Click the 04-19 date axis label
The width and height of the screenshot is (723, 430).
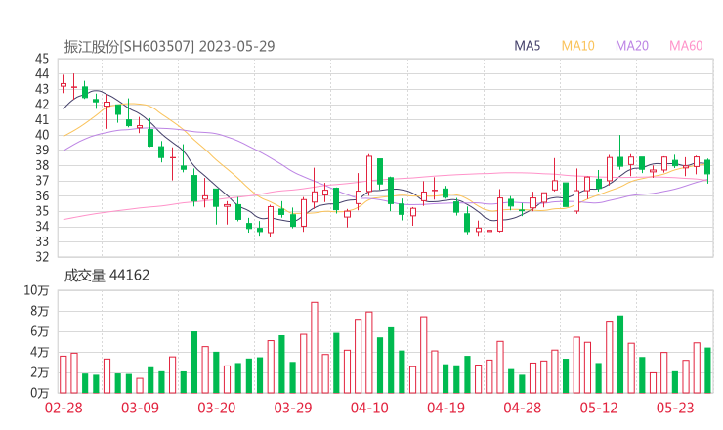(x=446, y=408)
